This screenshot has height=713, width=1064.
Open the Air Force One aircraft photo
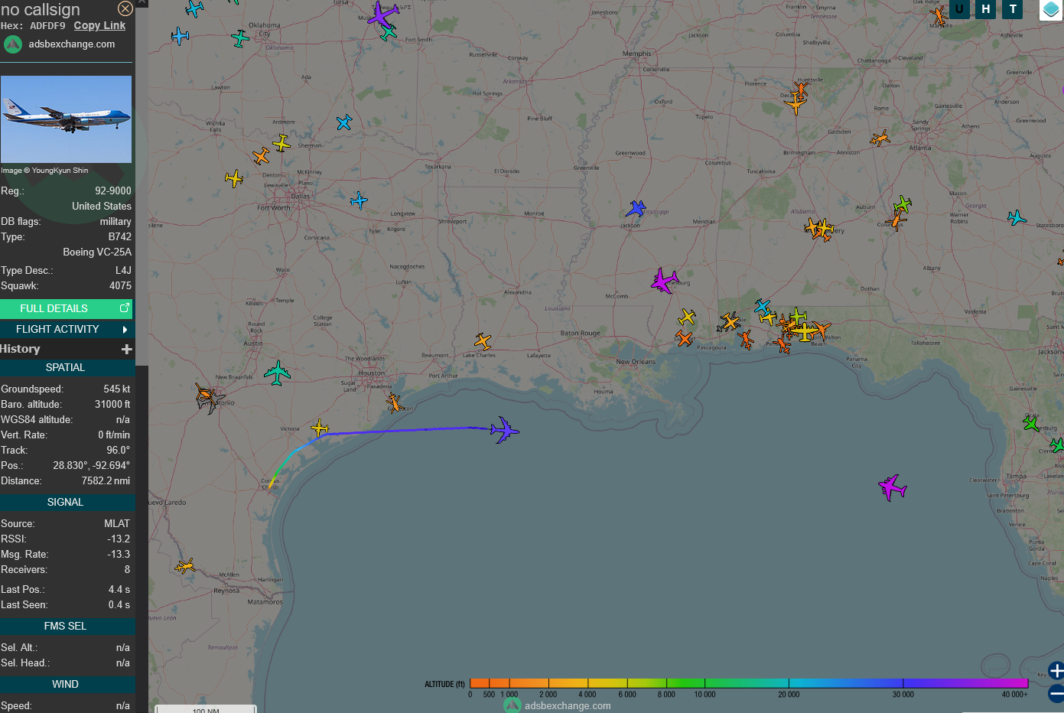66,119
